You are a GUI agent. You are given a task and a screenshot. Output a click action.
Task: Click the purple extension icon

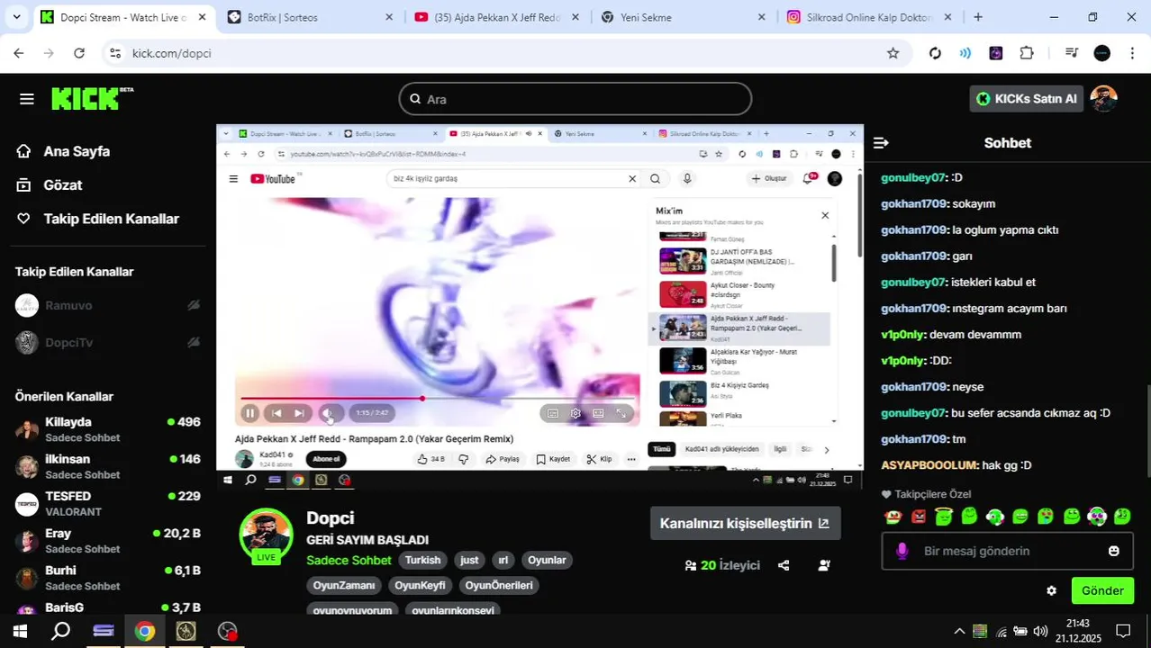[996, 53]
